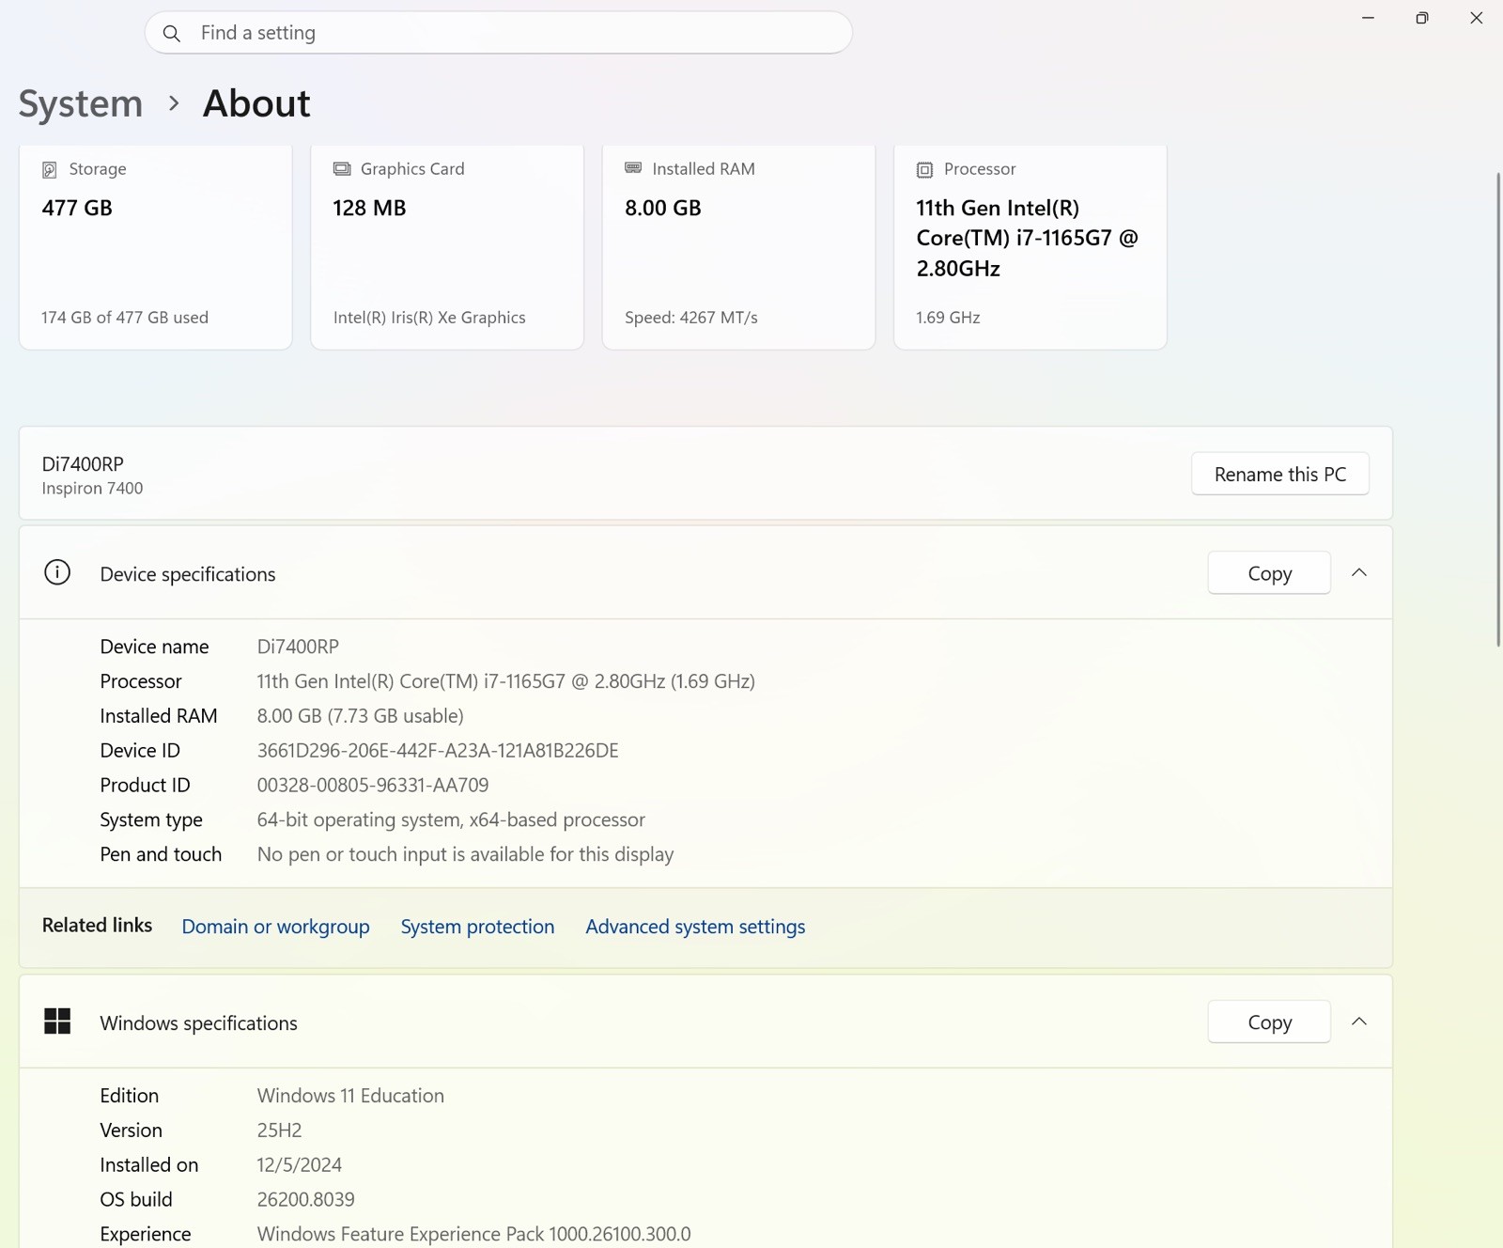Click the search magnifier icon
Image resolution: width=1503 pixels, height=1248 pixels.
(171, 34)
